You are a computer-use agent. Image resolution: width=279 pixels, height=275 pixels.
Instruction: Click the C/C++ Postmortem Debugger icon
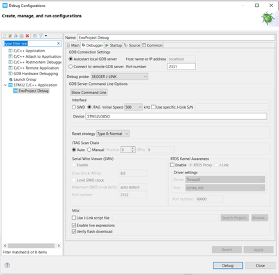(x=10, y=62)
